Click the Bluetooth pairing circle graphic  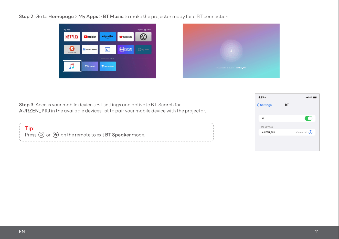pyautogui.click(x=231, y=51)
